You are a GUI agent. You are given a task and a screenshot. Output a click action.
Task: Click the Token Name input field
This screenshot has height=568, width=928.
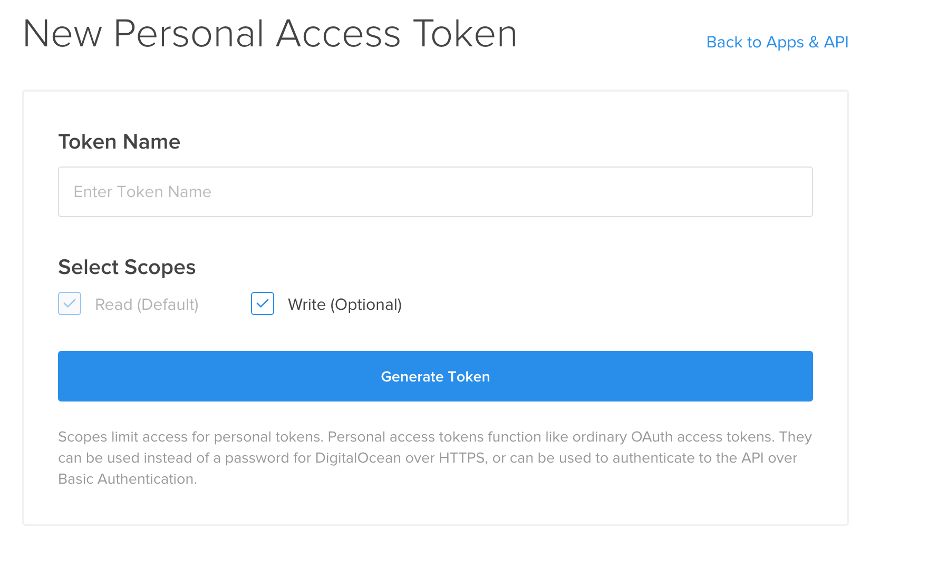(x=435, y=192)
